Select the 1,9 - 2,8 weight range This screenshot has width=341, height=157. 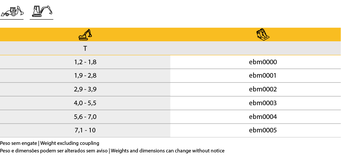85,76
